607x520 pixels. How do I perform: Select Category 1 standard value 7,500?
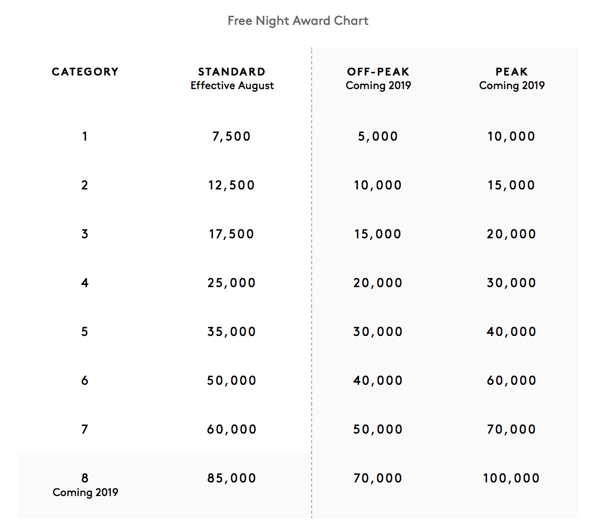click(x=232, y=137)
